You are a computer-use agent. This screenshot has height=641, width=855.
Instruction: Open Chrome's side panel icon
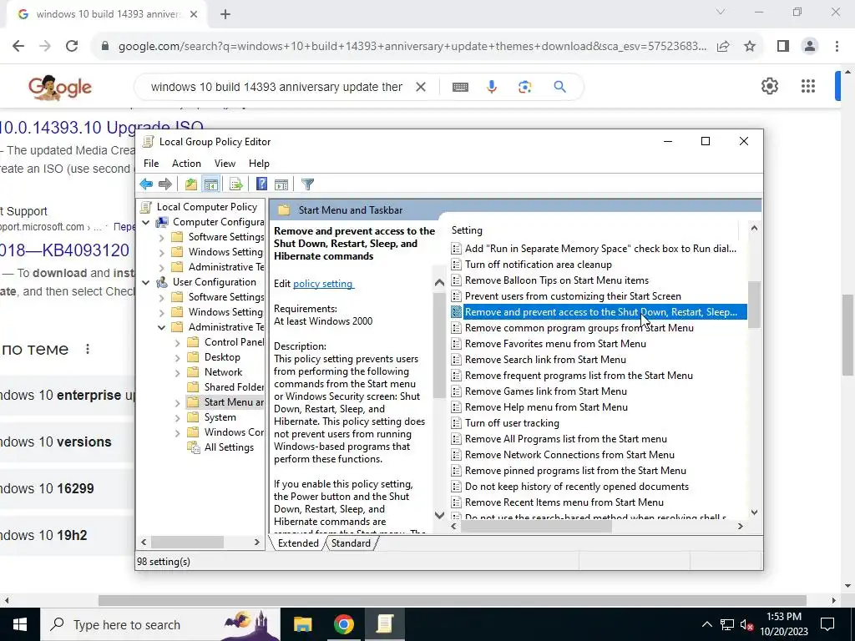(783, 47)
